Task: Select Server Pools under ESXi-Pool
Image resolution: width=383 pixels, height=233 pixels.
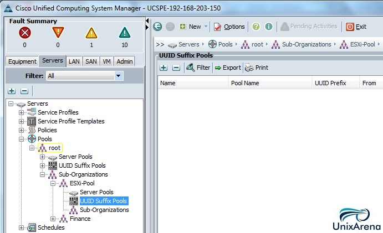Action: tap(96, 192)
